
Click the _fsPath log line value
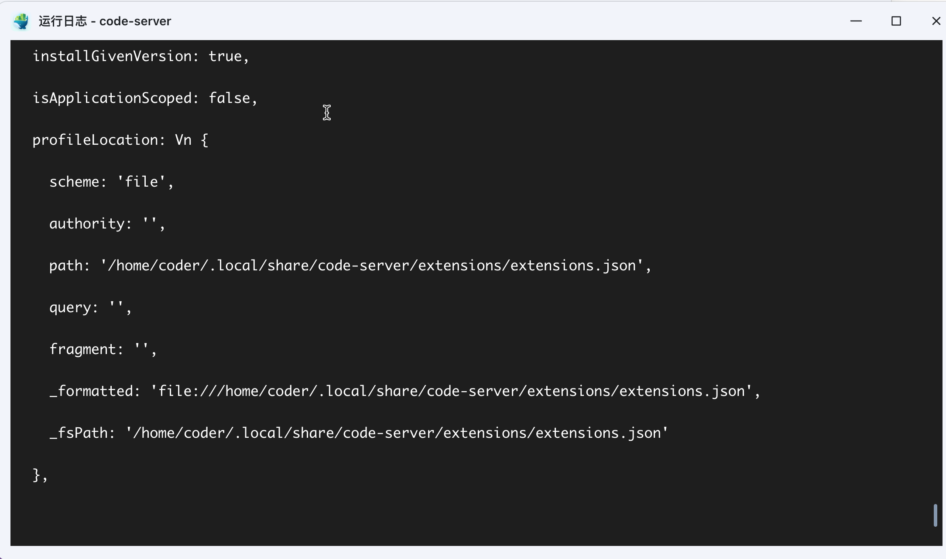point(397,433)
